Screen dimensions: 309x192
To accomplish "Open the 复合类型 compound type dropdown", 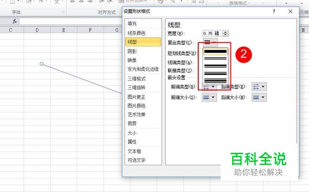I will coord(210,42).
